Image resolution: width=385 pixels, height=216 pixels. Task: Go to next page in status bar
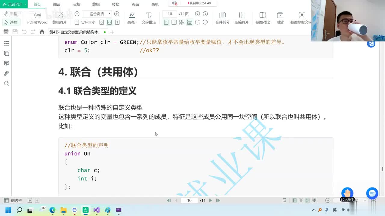click(211, 200)
